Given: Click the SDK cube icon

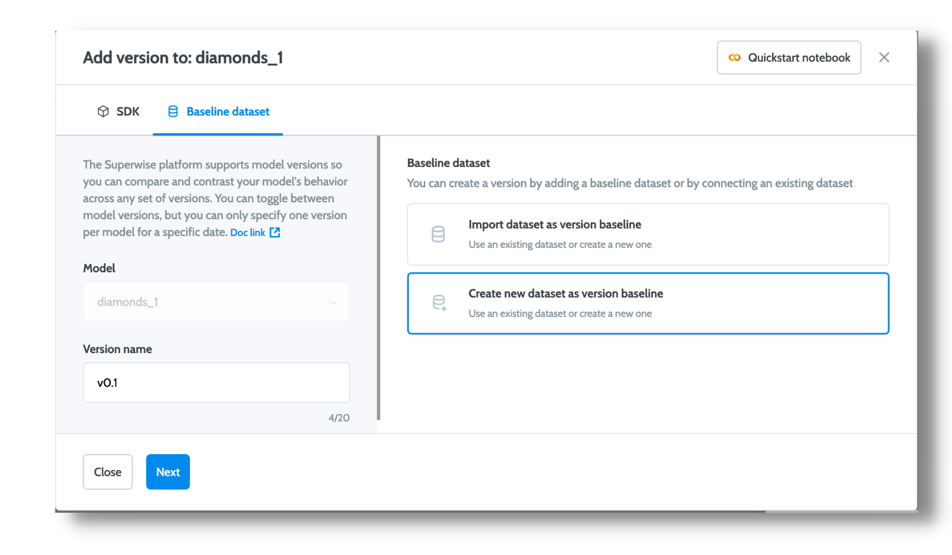Looking at the screenshot, I should click(x=103, y=112).
